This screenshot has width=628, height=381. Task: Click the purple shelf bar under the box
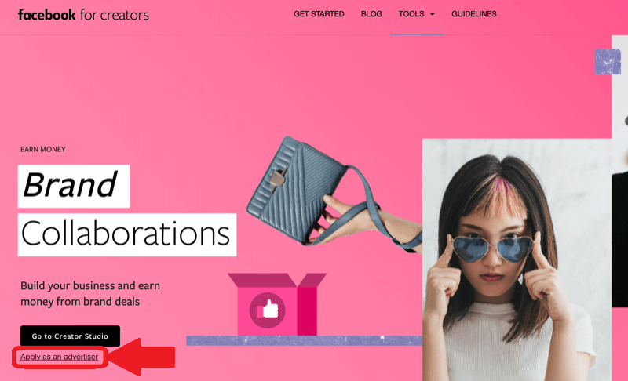coord(305,340)
